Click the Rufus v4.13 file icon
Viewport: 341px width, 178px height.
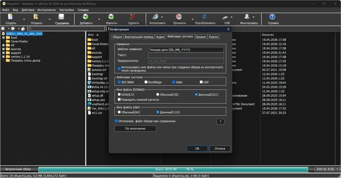(x=89, y=87)
